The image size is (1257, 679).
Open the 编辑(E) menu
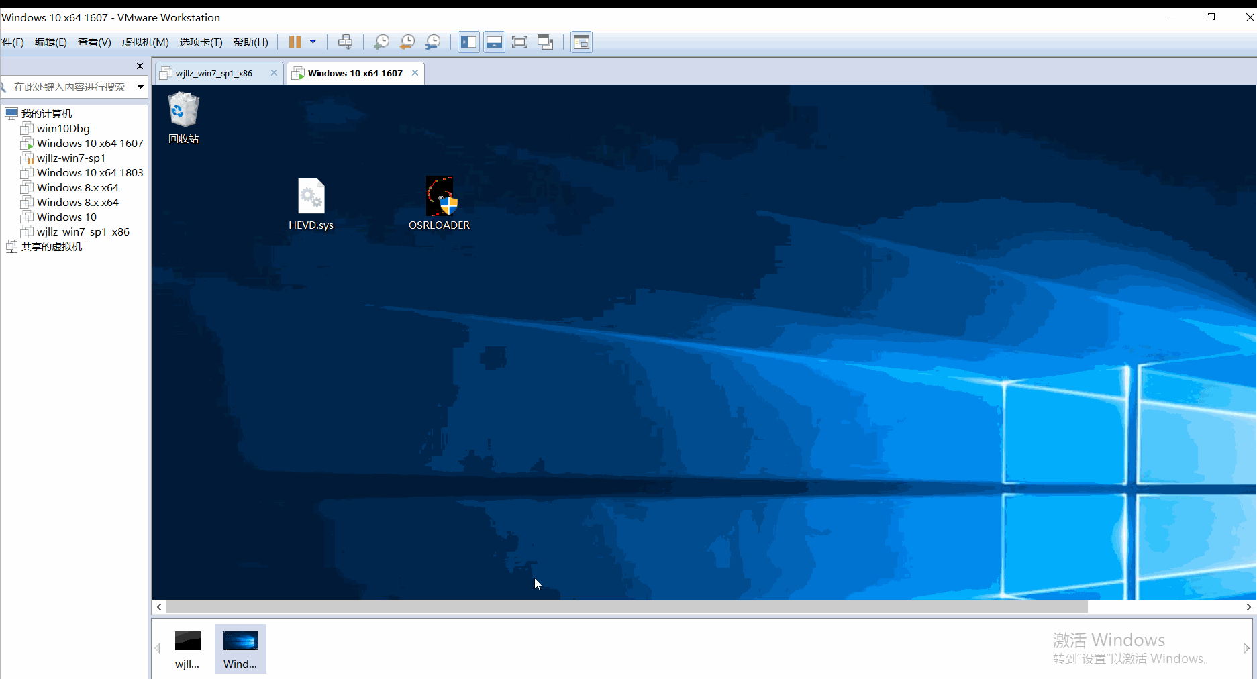pyautogui.click(x=51, y=42)
